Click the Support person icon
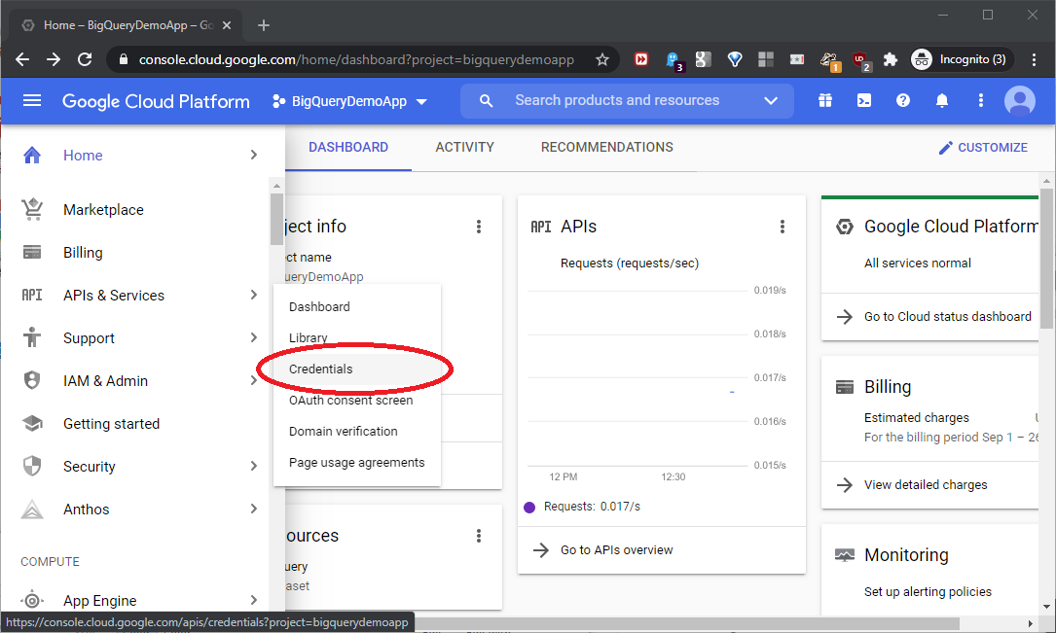 [x=32, y=337]
